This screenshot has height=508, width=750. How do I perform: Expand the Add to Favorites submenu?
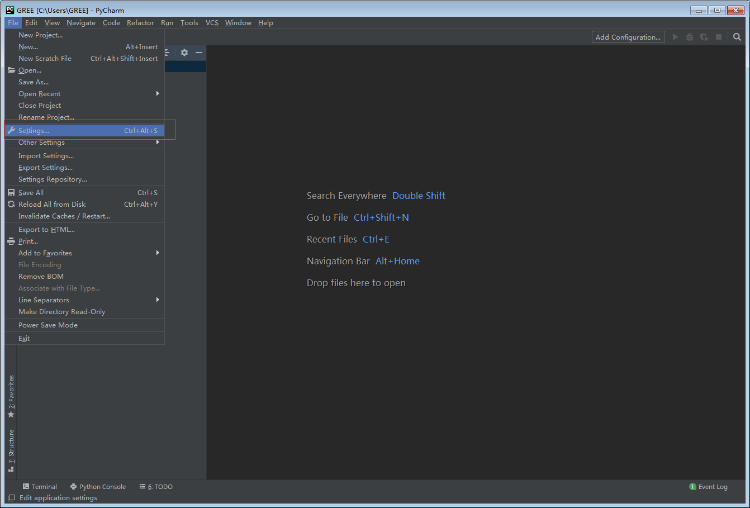point(84,253)
